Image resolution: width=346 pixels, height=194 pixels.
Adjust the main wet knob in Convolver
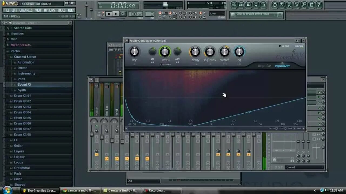pyautogui.click(x=165, y=51)
